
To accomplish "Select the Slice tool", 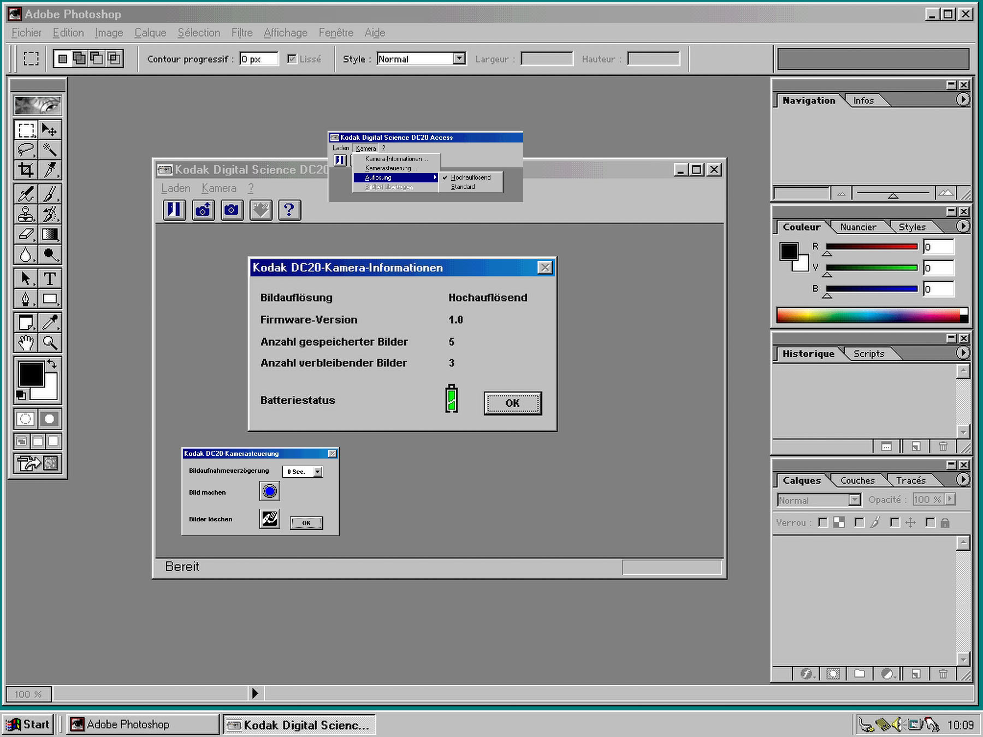I will coord(50,170).
